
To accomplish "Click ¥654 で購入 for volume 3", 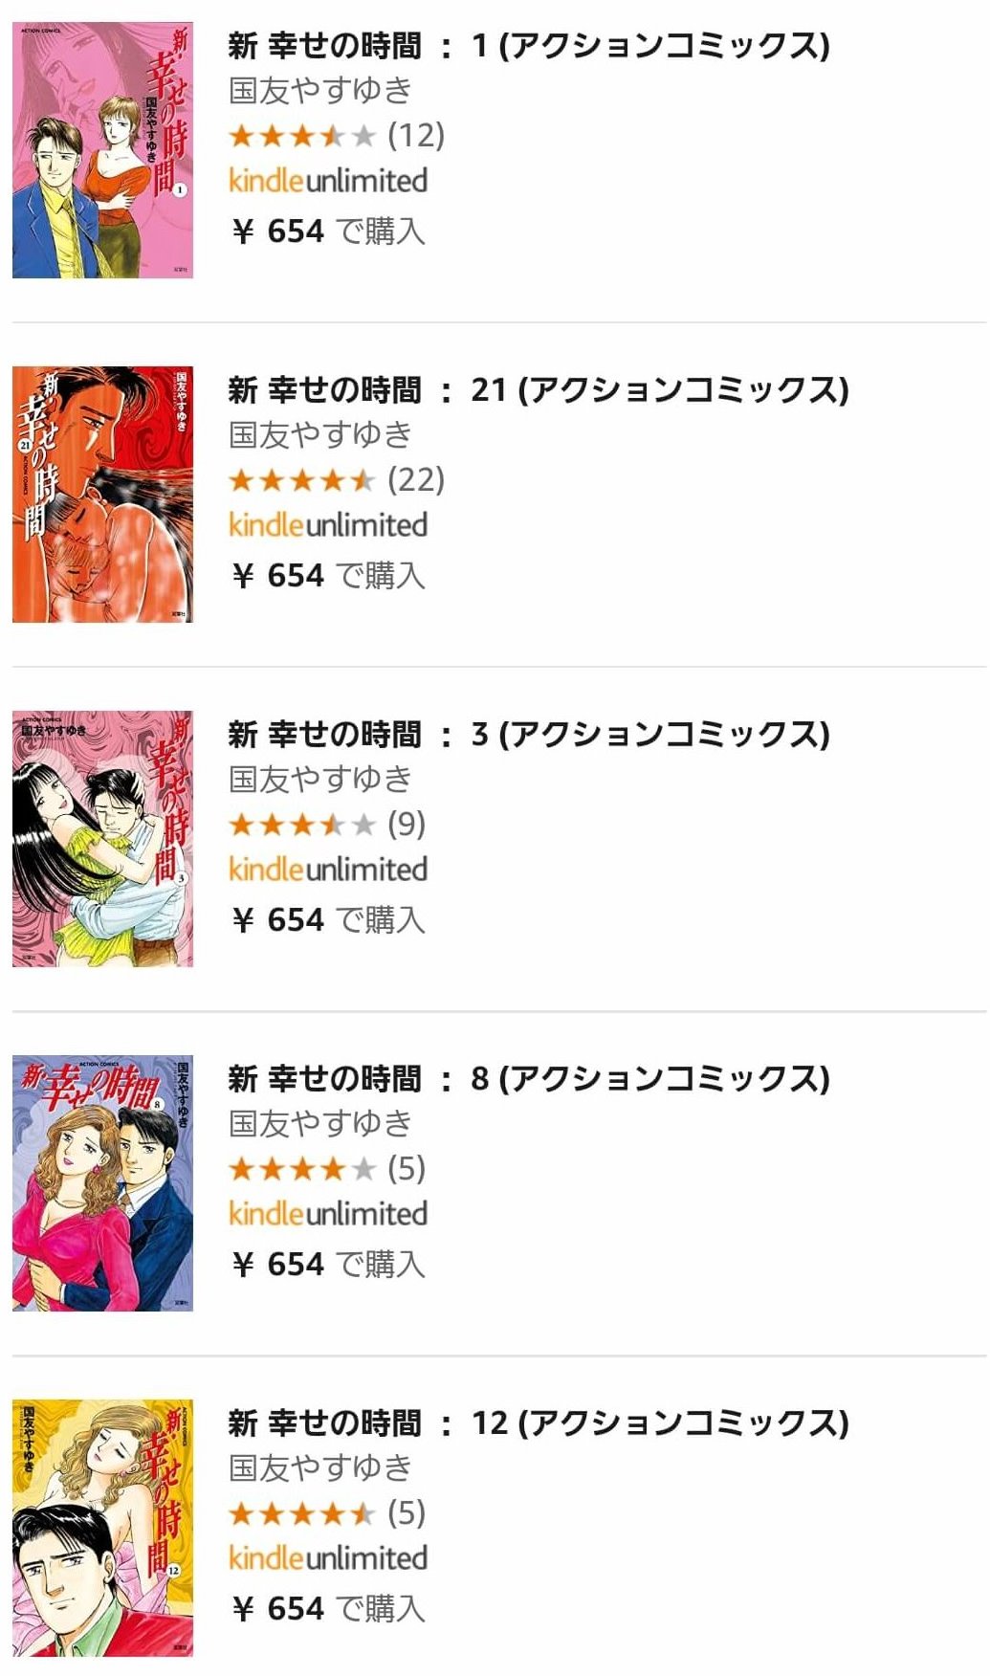I will coord(327,920).
